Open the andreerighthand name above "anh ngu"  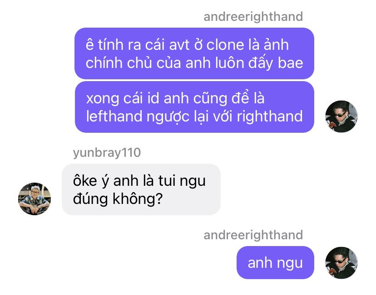(253, 235)
